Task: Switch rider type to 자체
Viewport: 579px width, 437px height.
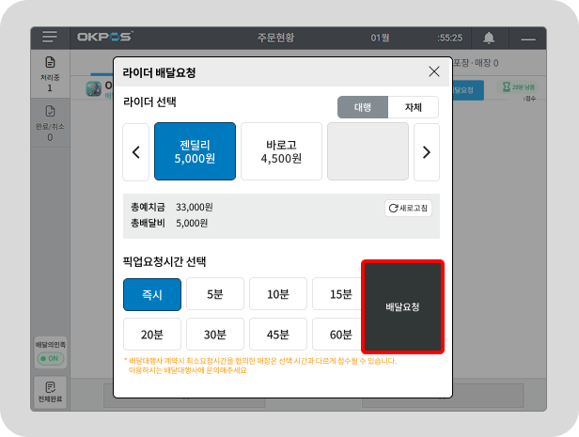Action: click(x=414, y=107)
